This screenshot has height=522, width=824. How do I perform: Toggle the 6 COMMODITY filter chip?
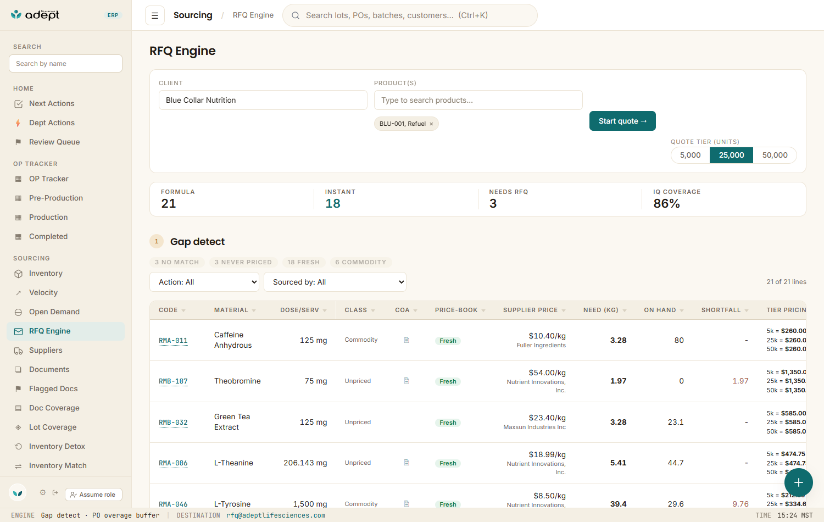click(x=361, y=263)
